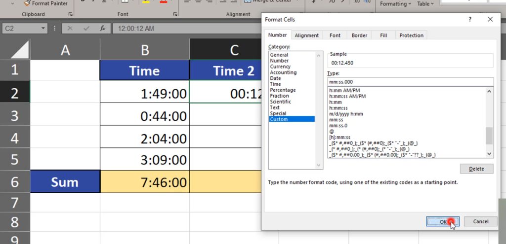The width and height of the screenshot is (506, 244).
Task: Switch to the Alignment tab
Action: pos(306,35)
